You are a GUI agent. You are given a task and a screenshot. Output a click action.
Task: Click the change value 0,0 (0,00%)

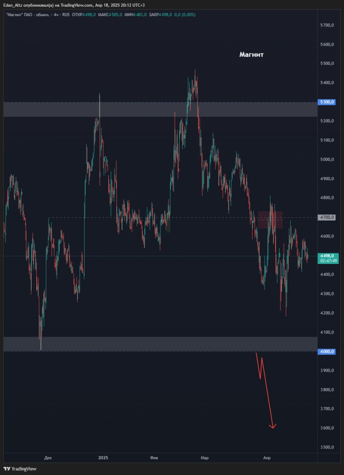(x=185, y=15)
